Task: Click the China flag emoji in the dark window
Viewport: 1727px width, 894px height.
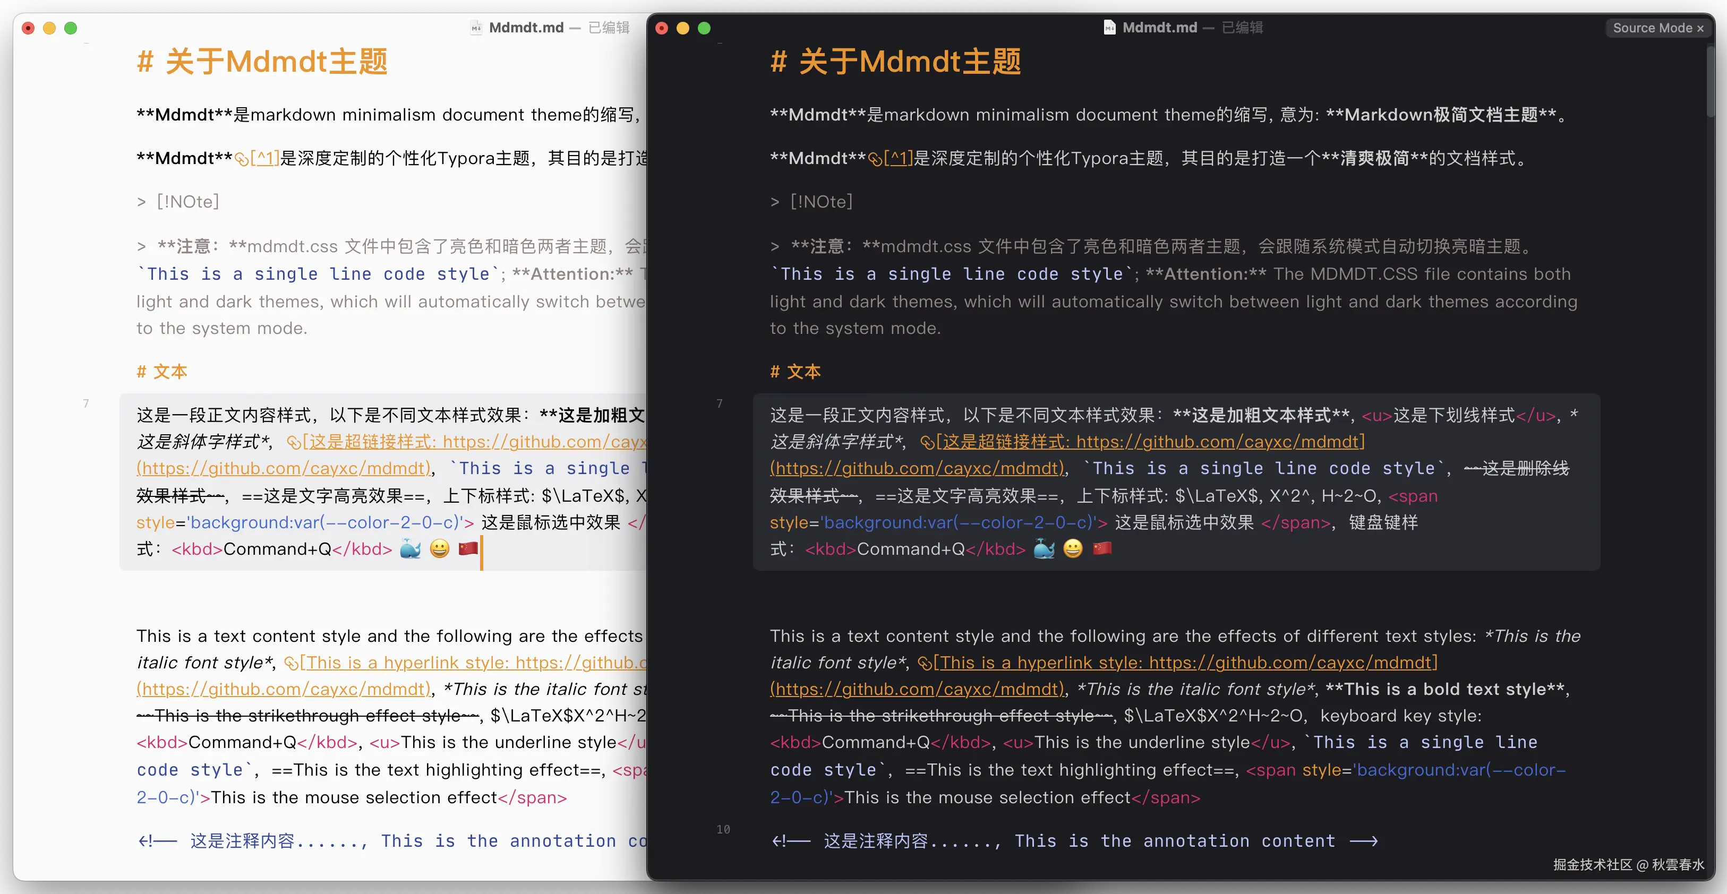Action: 1102,549
